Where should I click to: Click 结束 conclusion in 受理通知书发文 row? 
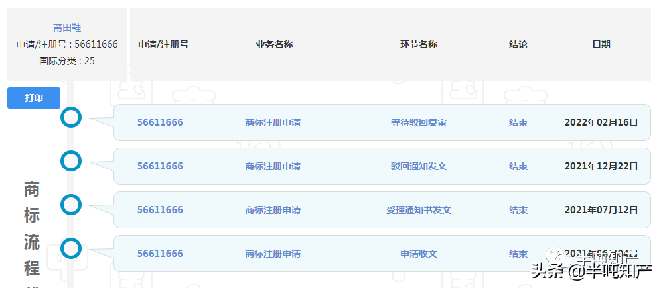tap(518, 211)
